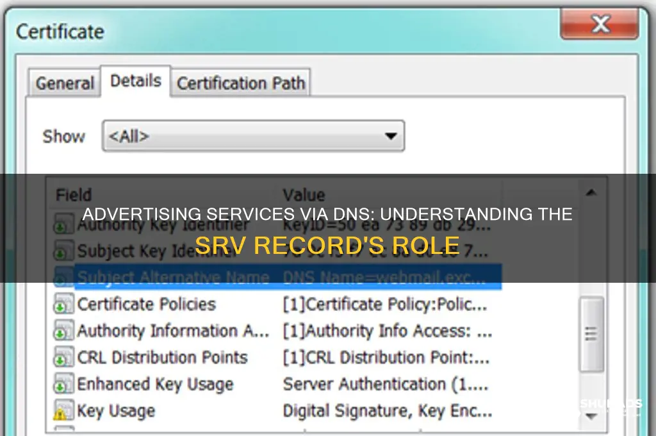
Task: Click the CRL Distribution Points icon
Action: tap(63, 357)
